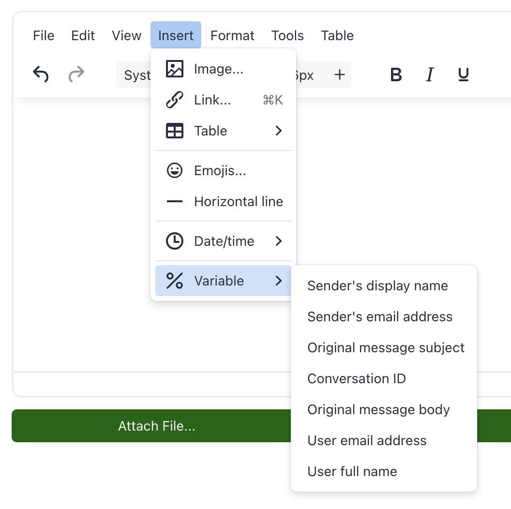The image size is (511, 509).
Task: Toggle Underline formatting
Action: click(464, 75)
